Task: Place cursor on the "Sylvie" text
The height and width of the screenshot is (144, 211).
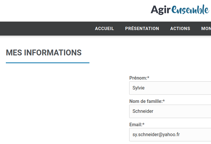Action: click(139, 88)
